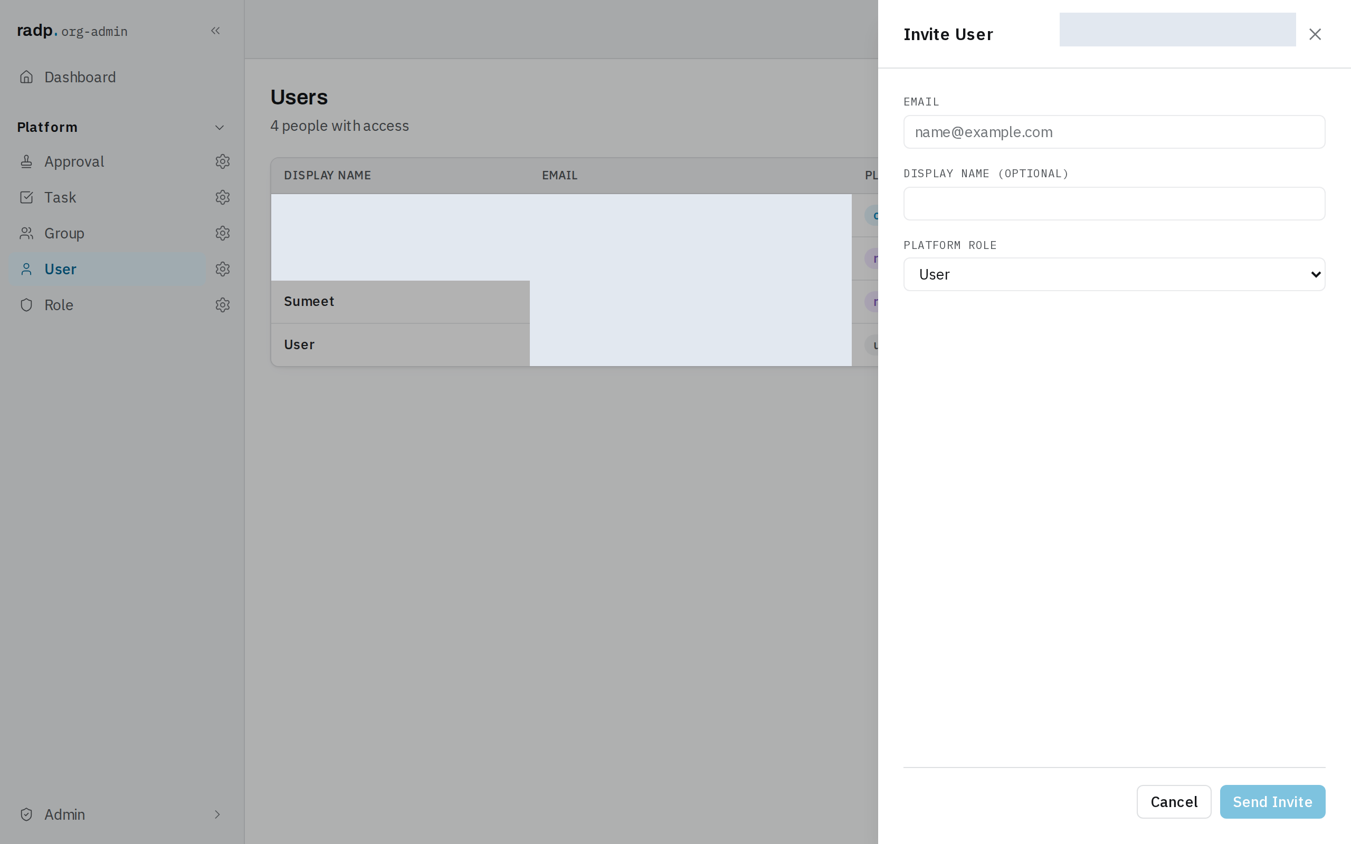Image resolution: width=1351 pixels, height=844 pixels.
Task: Expand the Admin menu arrow
Action: point(217,814)
